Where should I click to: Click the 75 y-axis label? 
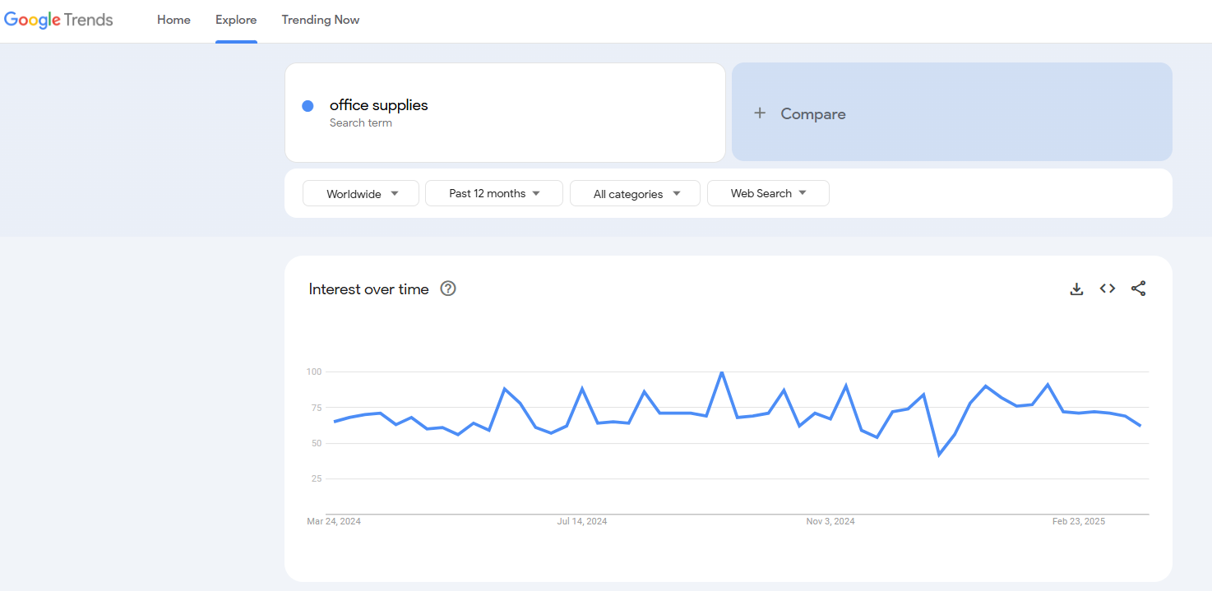[x=316, y=408]
